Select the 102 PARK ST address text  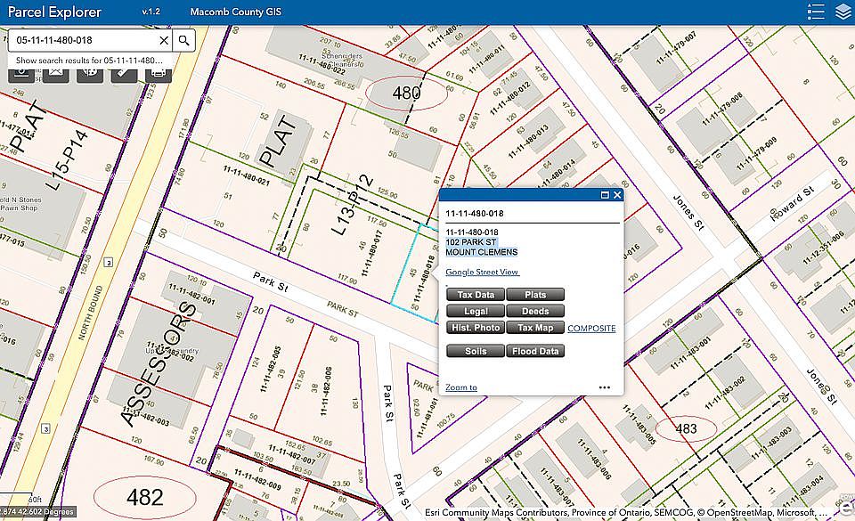point(471,242)
